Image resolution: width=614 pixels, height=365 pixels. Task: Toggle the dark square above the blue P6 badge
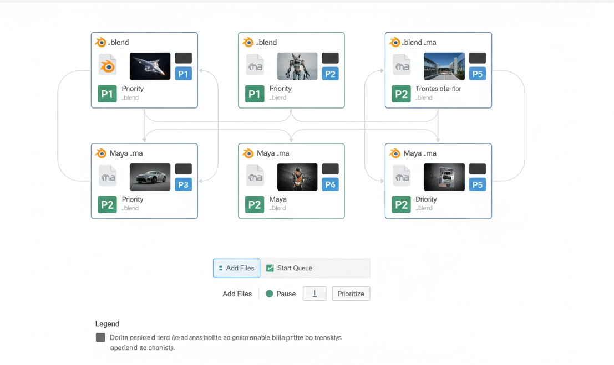tap(330, 169)
